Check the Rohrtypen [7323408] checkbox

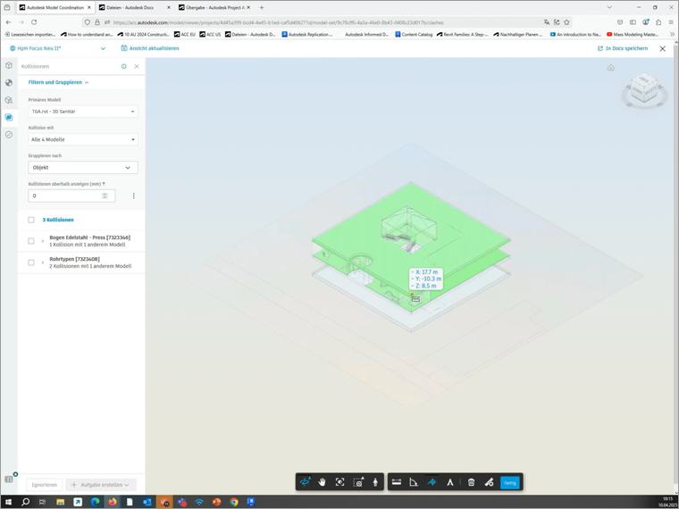(31, 263)
